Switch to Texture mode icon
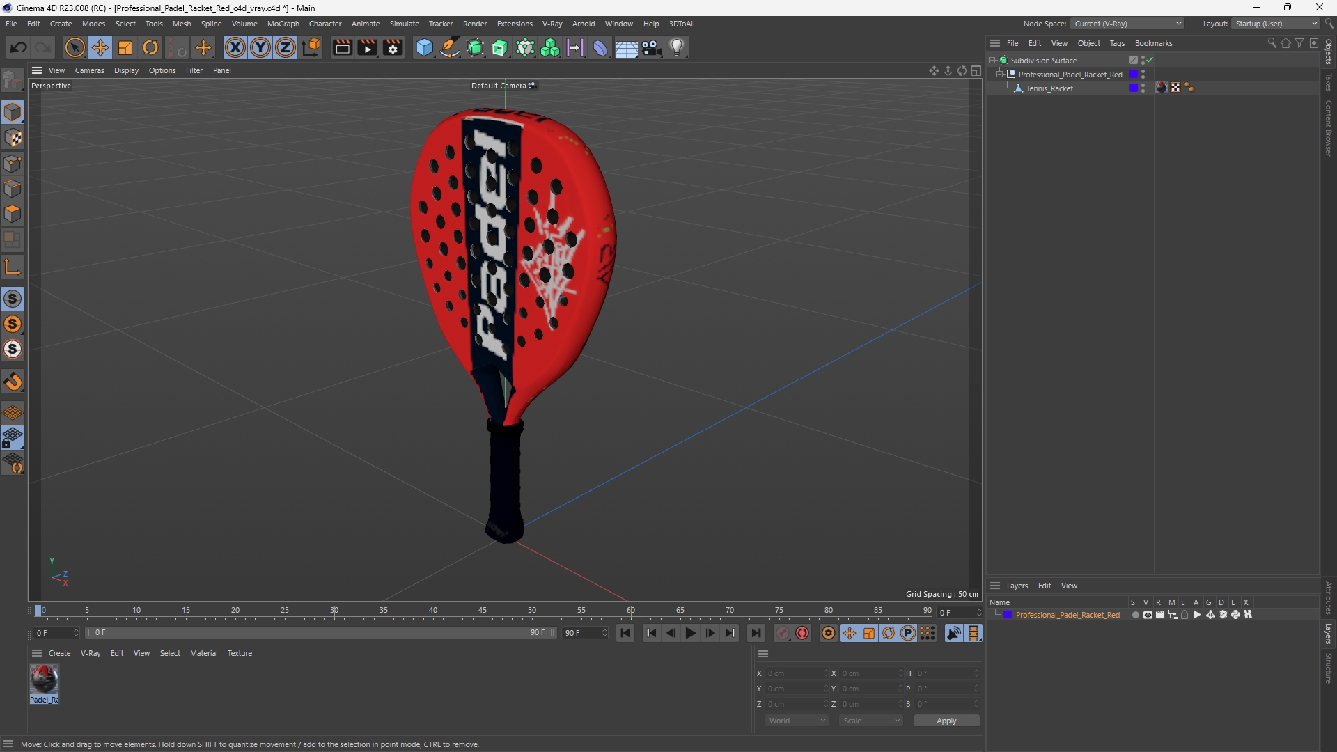The image size is (1337, 752). pyautogui.click(x=13, y=138)
